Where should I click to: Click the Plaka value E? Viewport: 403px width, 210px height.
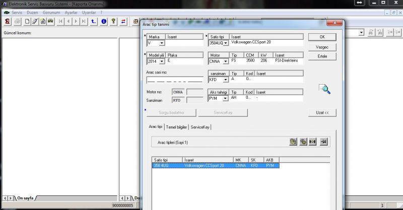coord(169,60)
